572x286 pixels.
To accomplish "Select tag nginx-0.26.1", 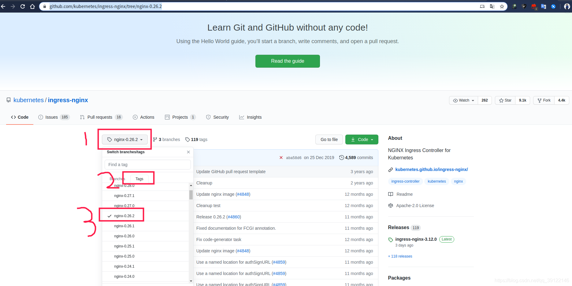I will (x=145, y=226).
